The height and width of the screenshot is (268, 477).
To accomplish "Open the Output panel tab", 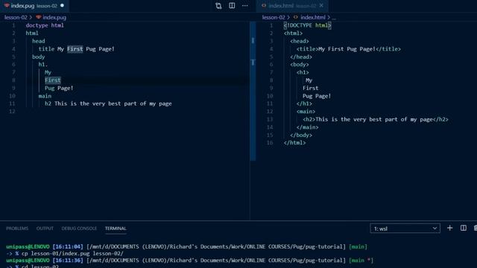I will point(45,229).
